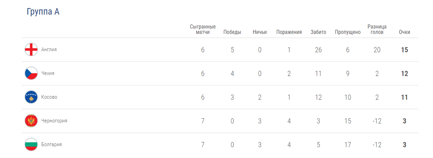Open the Чехия team link
433x158 pixels.
[x=48, y=73]
